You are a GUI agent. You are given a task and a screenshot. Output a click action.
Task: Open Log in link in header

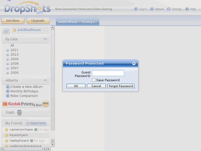143,9
